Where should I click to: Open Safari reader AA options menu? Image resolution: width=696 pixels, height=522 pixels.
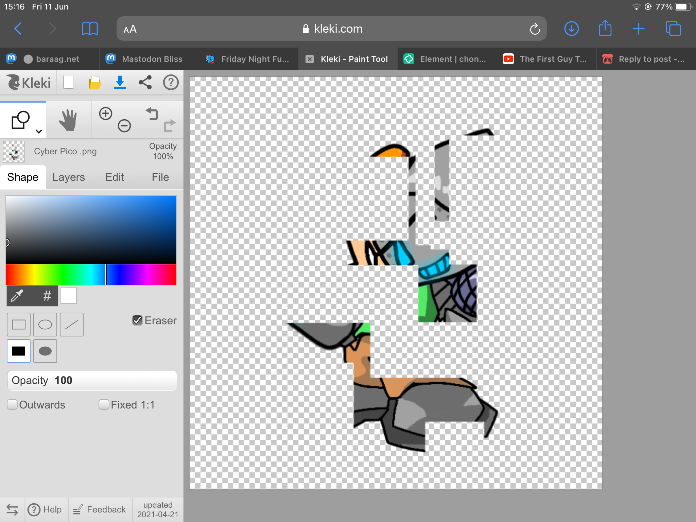click(x=130, y=29)
